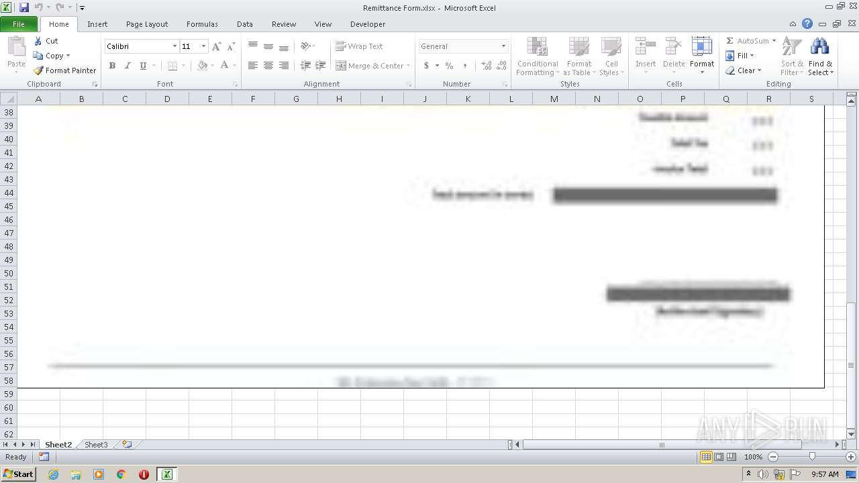Open the File tab

[x=19, y=24]
